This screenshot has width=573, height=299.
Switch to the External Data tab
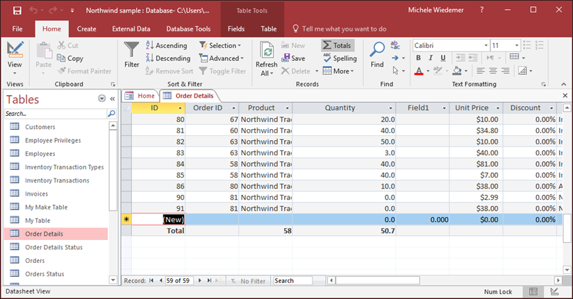pyautogui.click(x=131, y=29)
